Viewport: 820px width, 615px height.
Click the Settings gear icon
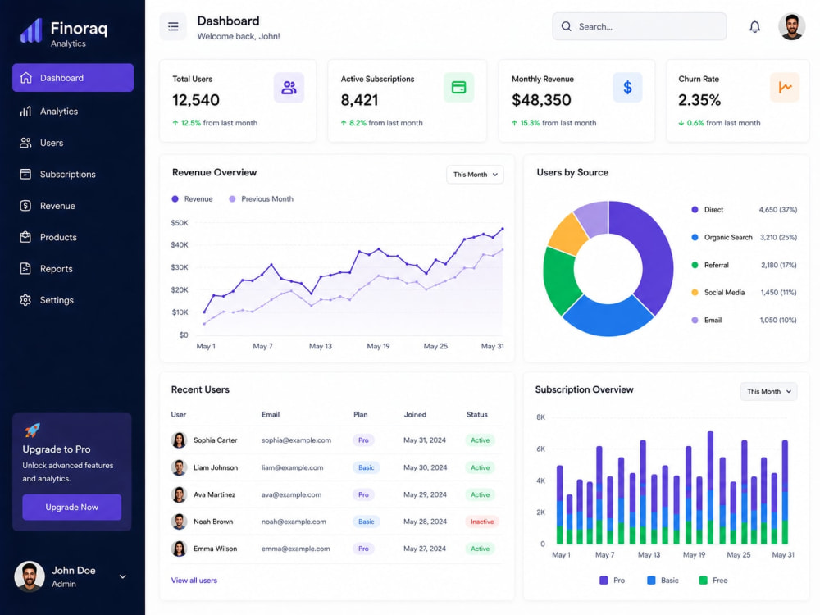pyautogui.click(x=25, y=300)
